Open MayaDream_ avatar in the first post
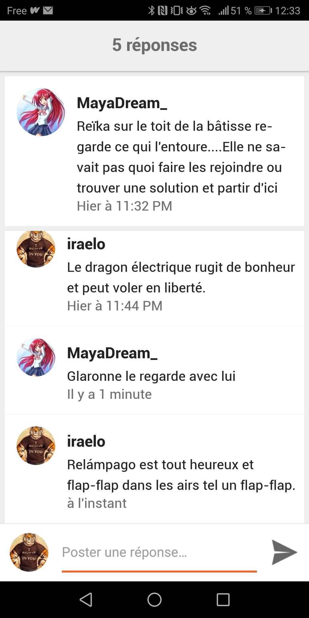Viewport: 309px width, 618px height. coord(41,112)
